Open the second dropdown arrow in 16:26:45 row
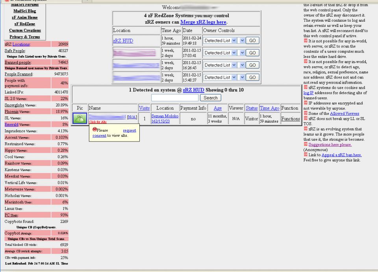 click(242, 65)
